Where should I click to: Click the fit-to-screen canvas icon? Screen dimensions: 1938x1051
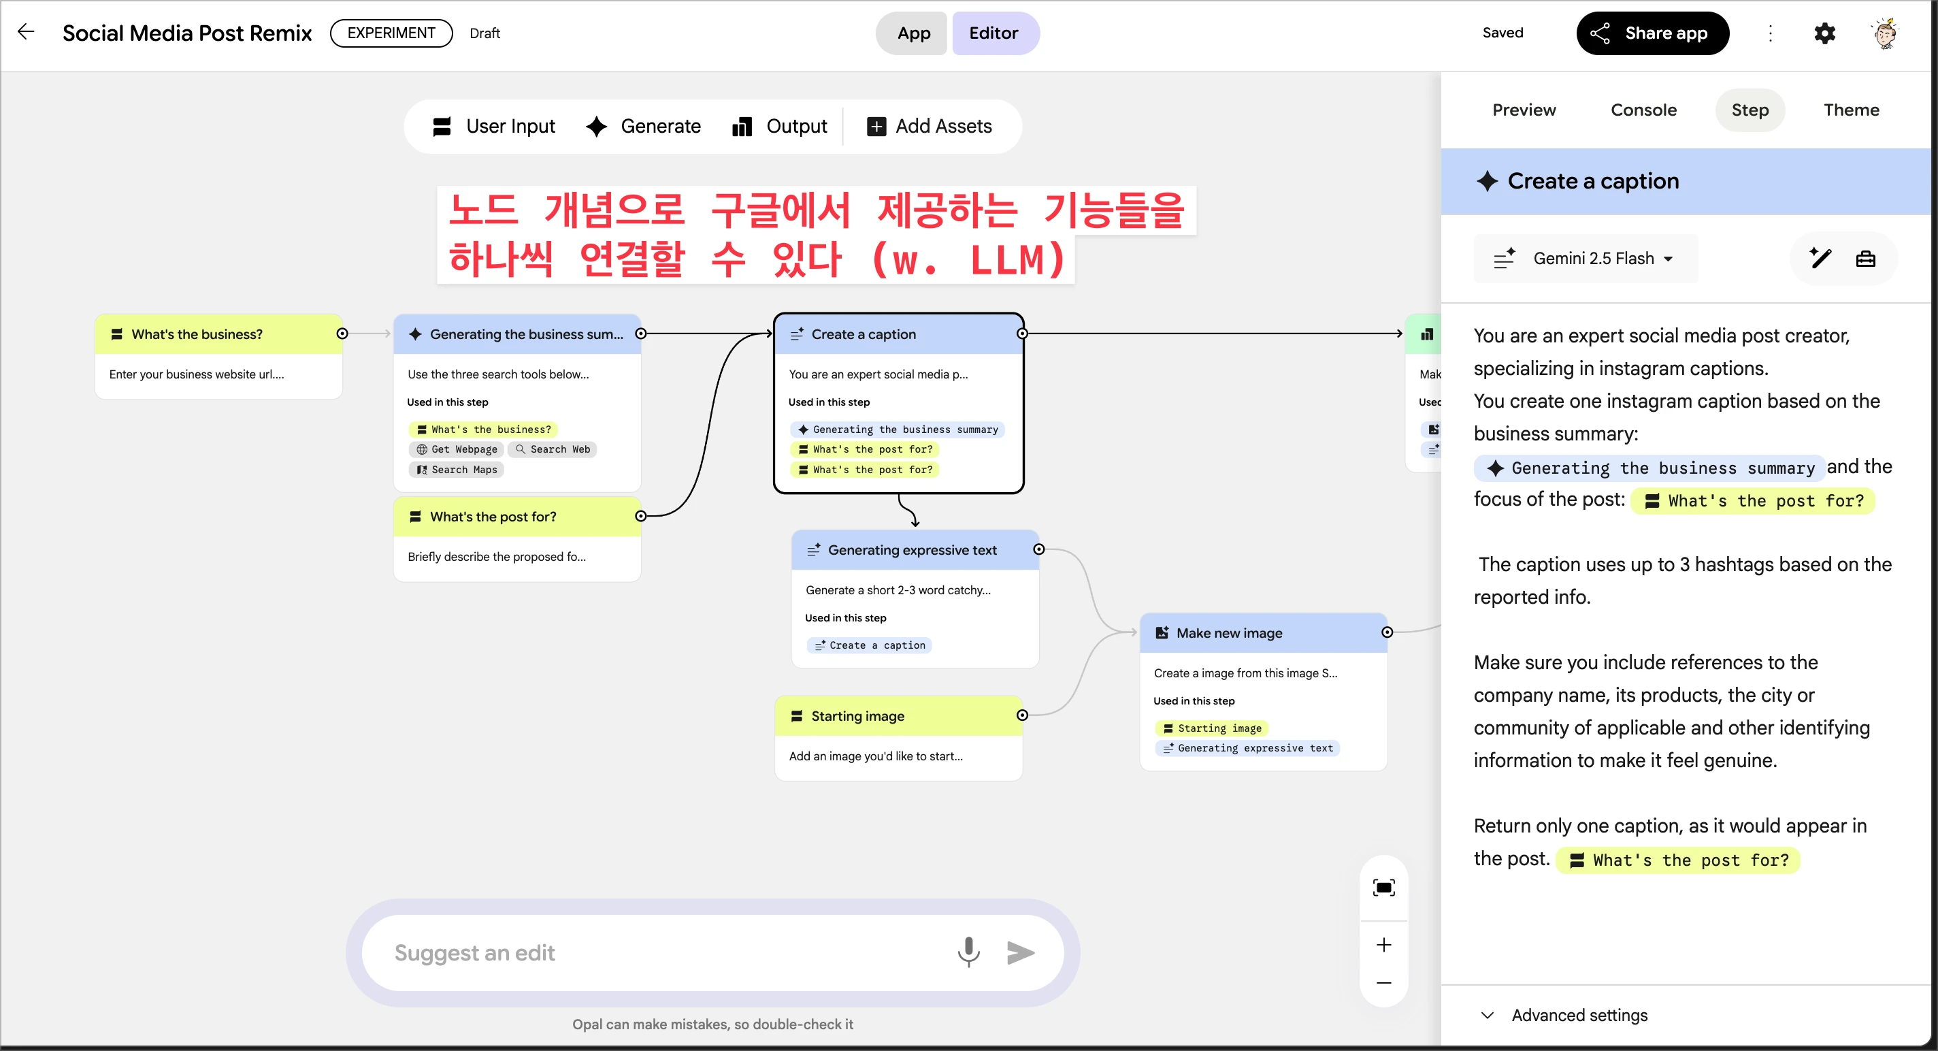click(1383, 888)
